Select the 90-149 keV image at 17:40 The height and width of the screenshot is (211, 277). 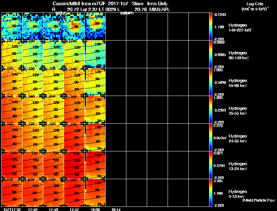(33, 54)
